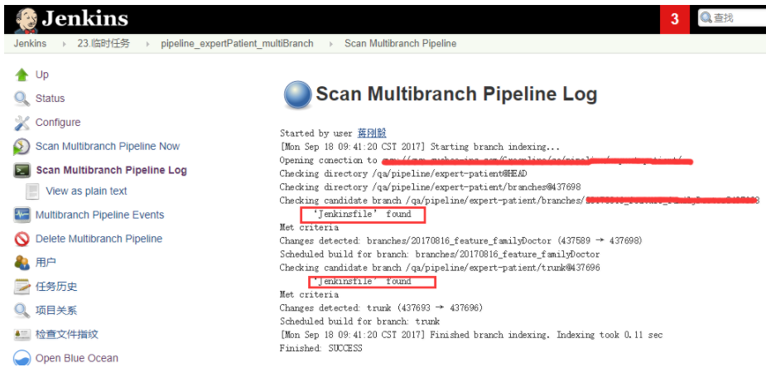The image size is (766, 377).
Task: Expand breadcrumb arrow after 23.临时任务
Action: (147, 44)
